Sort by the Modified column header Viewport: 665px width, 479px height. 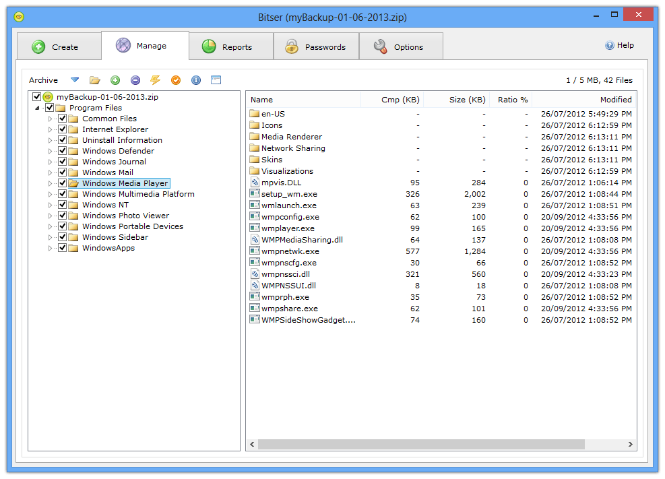[584, 100]
